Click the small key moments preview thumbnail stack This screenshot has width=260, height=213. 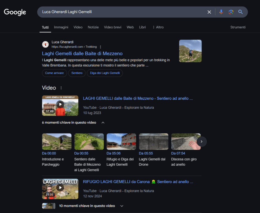[48, 206]
